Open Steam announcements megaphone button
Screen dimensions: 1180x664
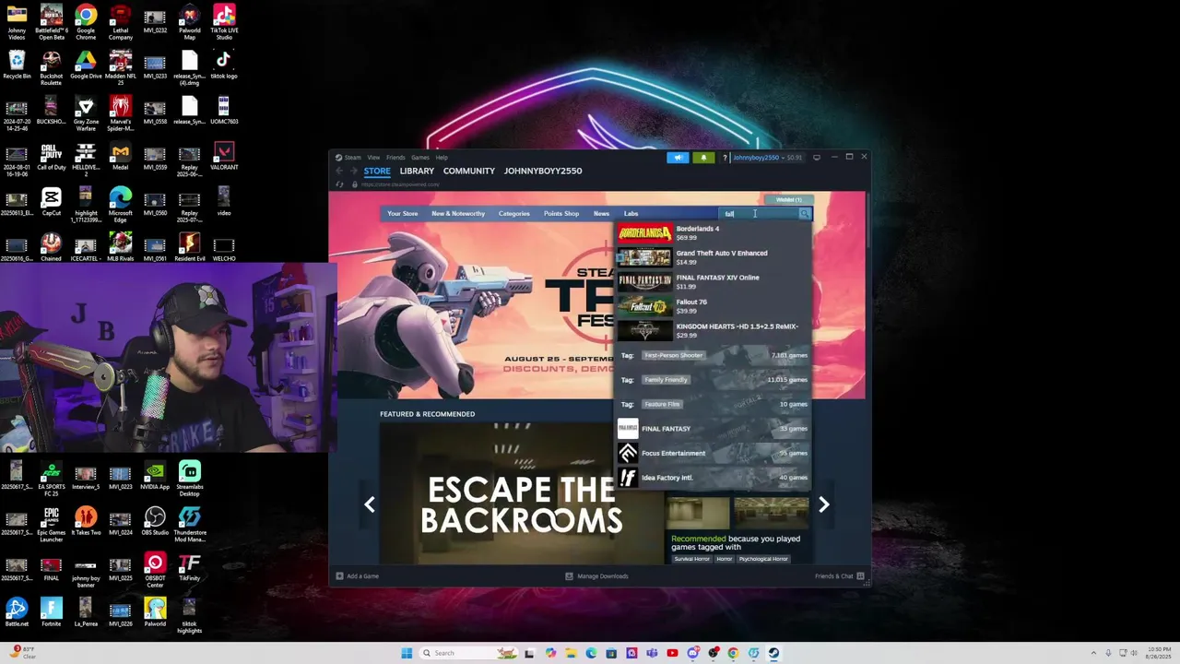click(x=678, y=158)
